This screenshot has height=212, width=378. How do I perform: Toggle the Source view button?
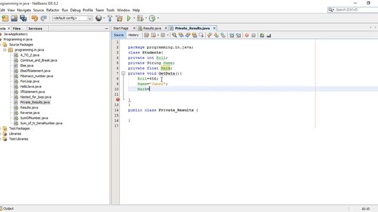click(119, 35)
